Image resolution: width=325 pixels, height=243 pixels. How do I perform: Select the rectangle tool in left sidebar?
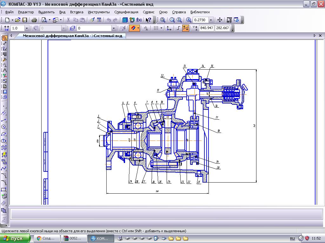point(4,190)
